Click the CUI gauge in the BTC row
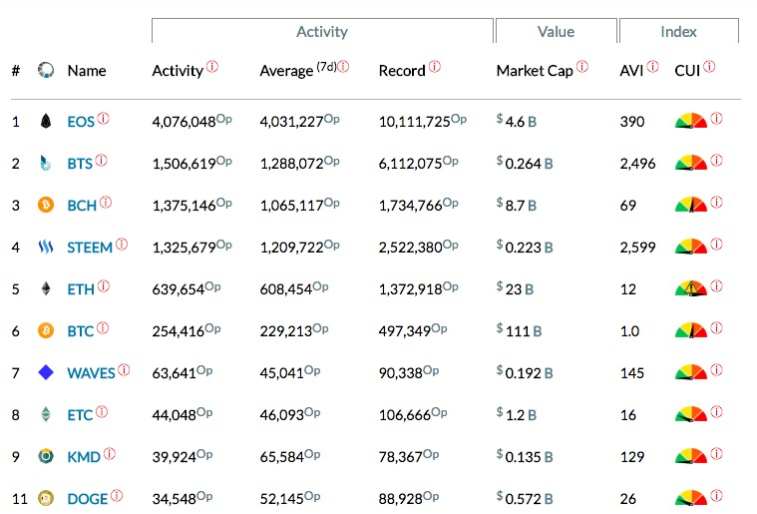Viewport: 757px width, 514px height. coord(691,330)
